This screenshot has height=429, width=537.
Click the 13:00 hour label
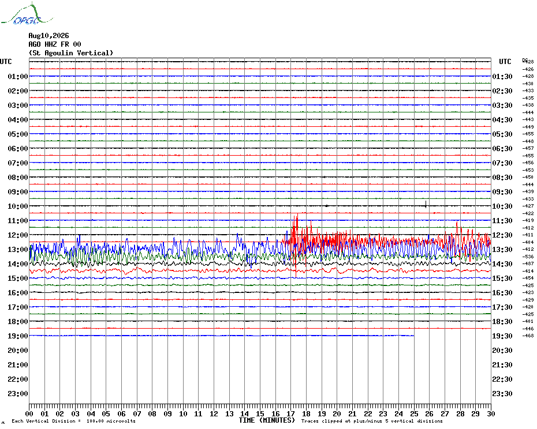[x=18, y=250]
